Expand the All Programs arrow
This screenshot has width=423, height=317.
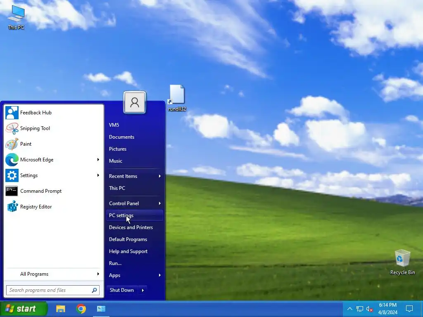pos(98,274)
